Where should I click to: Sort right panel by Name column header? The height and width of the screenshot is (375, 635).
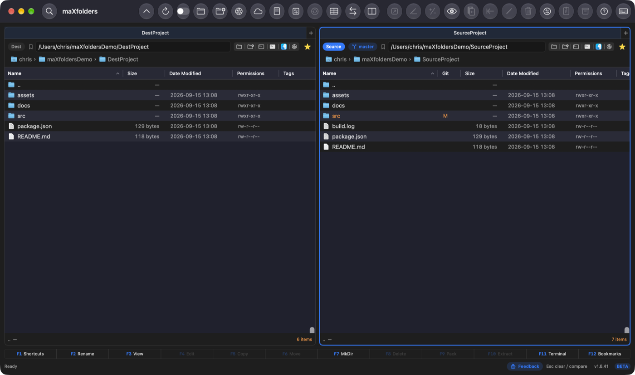pyautogui.click(x=378, y=73)
